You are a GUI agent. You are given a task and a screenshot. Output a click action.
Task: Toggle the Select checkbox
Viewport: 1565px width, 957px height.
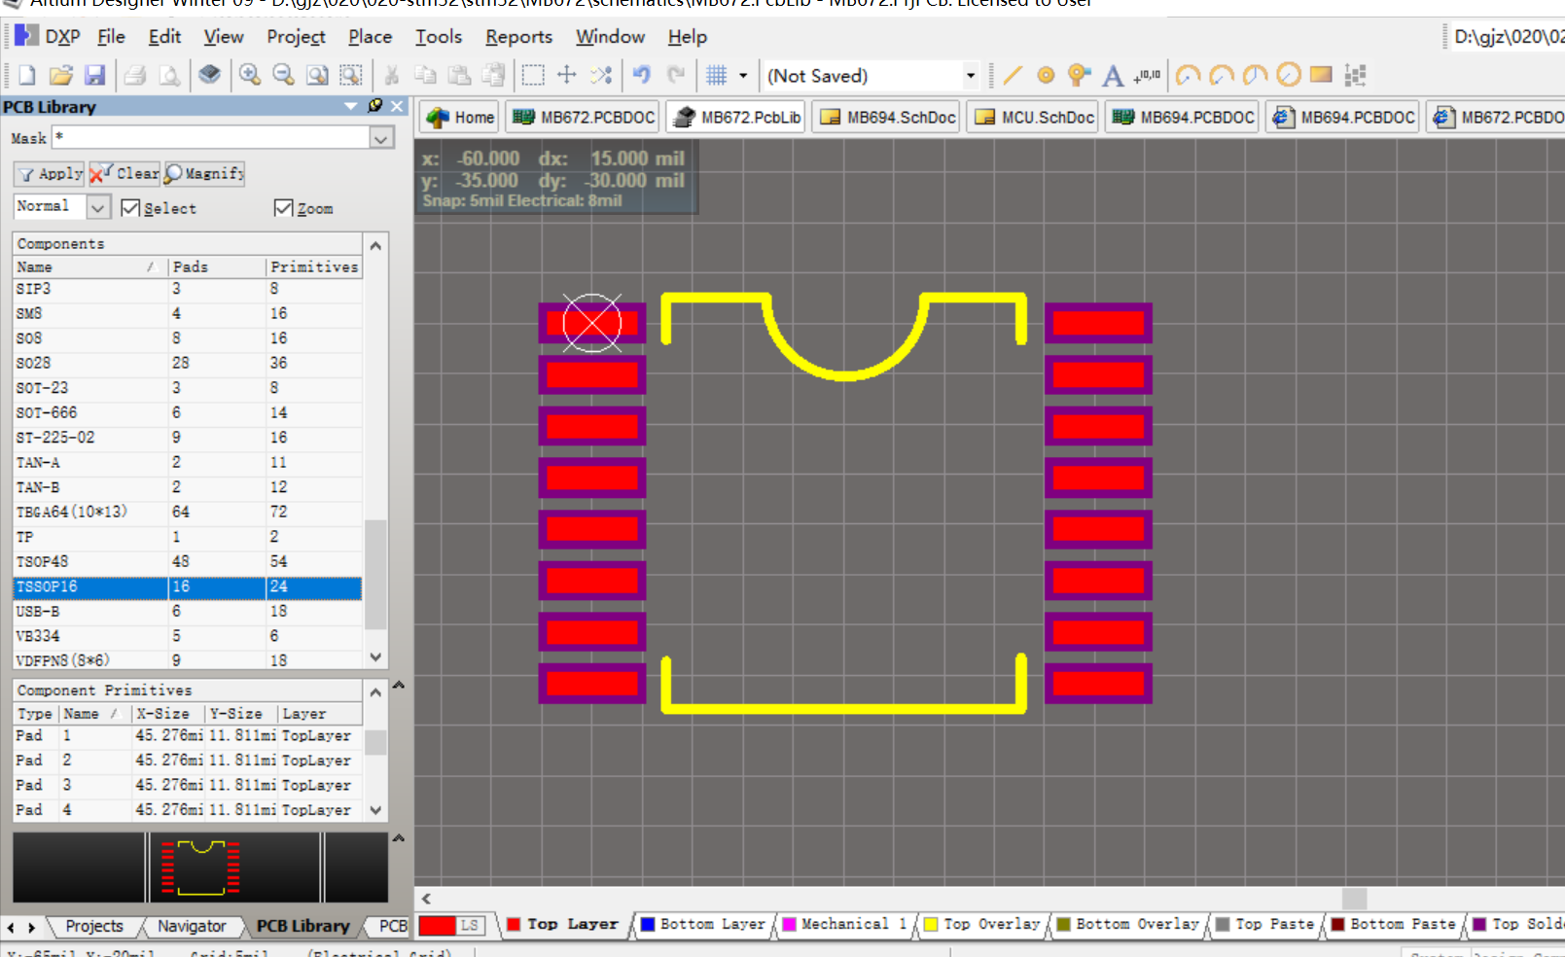(130, 208)
